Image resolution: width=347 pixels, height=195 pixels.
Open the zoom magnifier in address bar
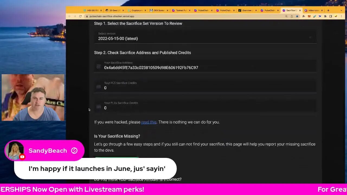pyautogui.click(x=286, y=16)
